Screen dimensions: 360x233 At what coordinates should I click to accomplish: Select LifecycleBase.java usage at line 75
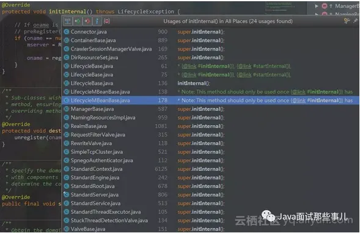click(x=210, y=74)
